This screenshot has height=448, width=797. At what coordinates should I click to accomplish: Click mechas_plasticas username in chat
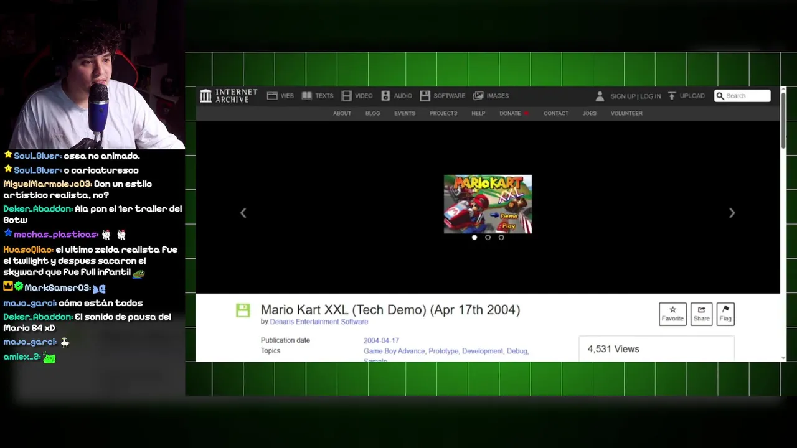56,235
